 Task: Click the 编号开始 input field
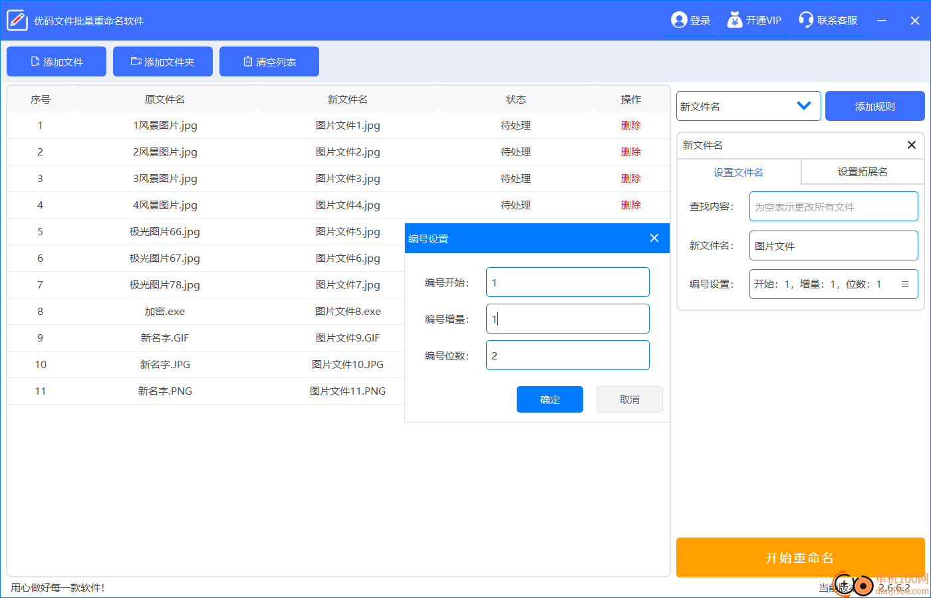point(568,282)
